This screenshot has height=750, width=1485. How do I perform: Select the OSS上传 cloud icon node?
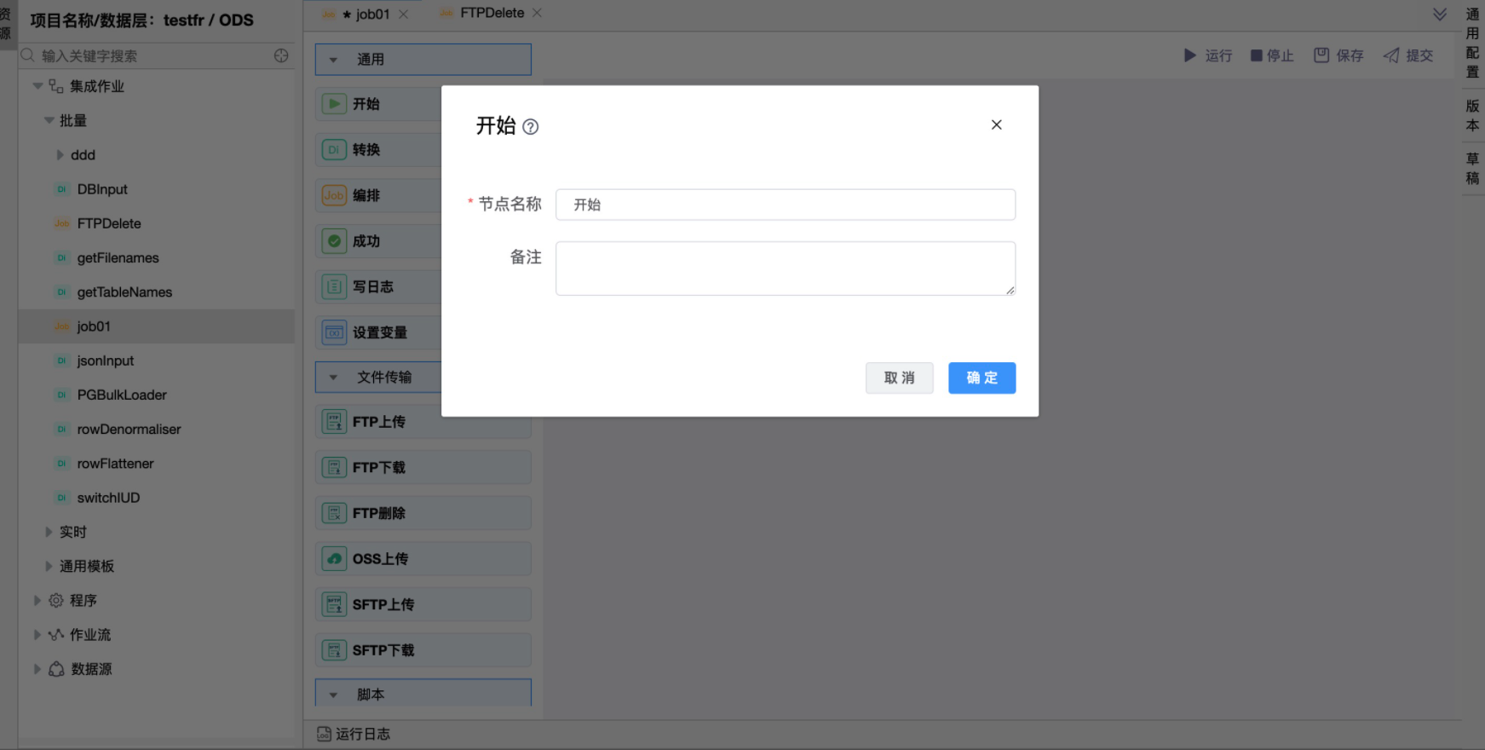pos(334,559)
